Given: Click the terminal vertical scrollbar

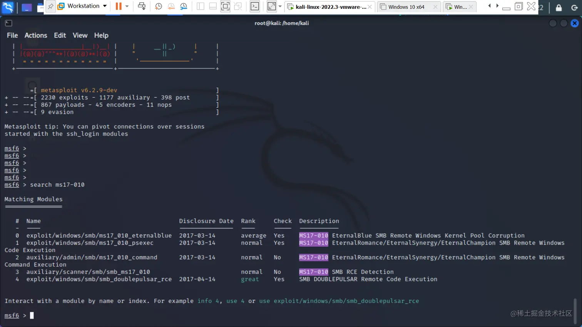Looking at the screenshot, I should click(x=575, y=312).
